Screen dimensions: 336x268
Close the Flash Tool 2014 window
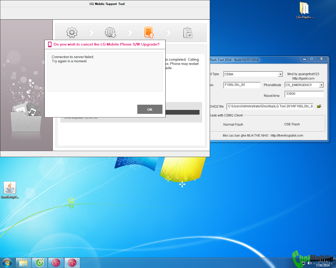[x=321, y=59]
